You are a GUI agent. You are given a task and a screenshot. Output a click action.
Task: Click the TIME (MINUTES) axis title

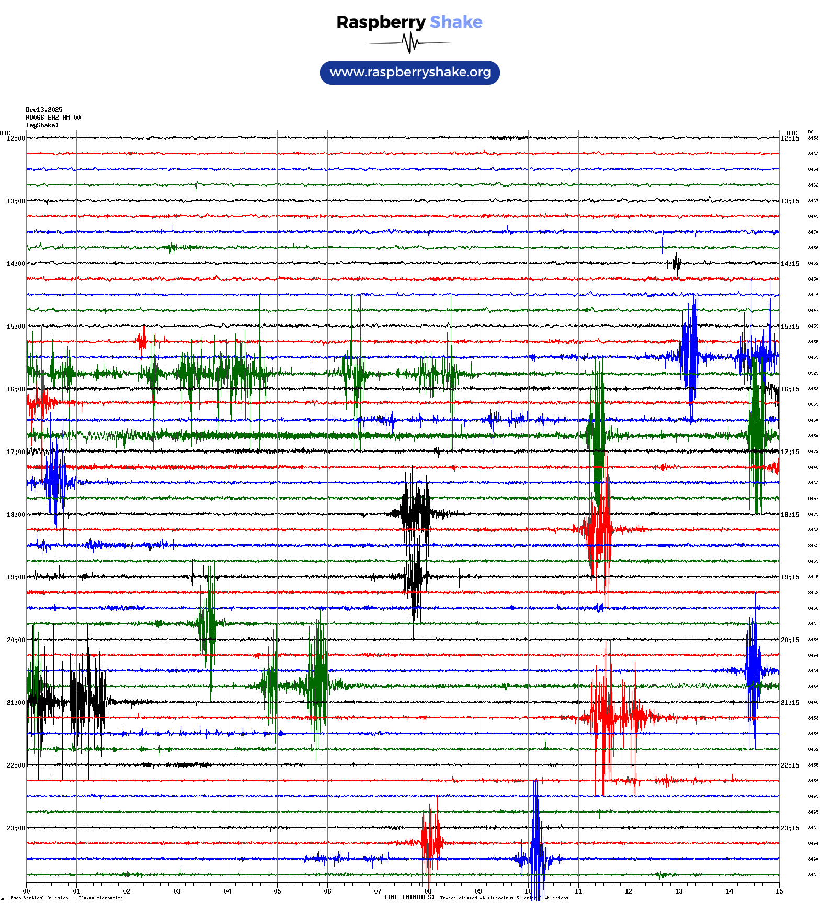point(408,897)
